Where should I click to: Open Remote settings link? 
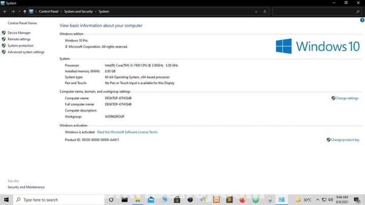coord(19,39)
